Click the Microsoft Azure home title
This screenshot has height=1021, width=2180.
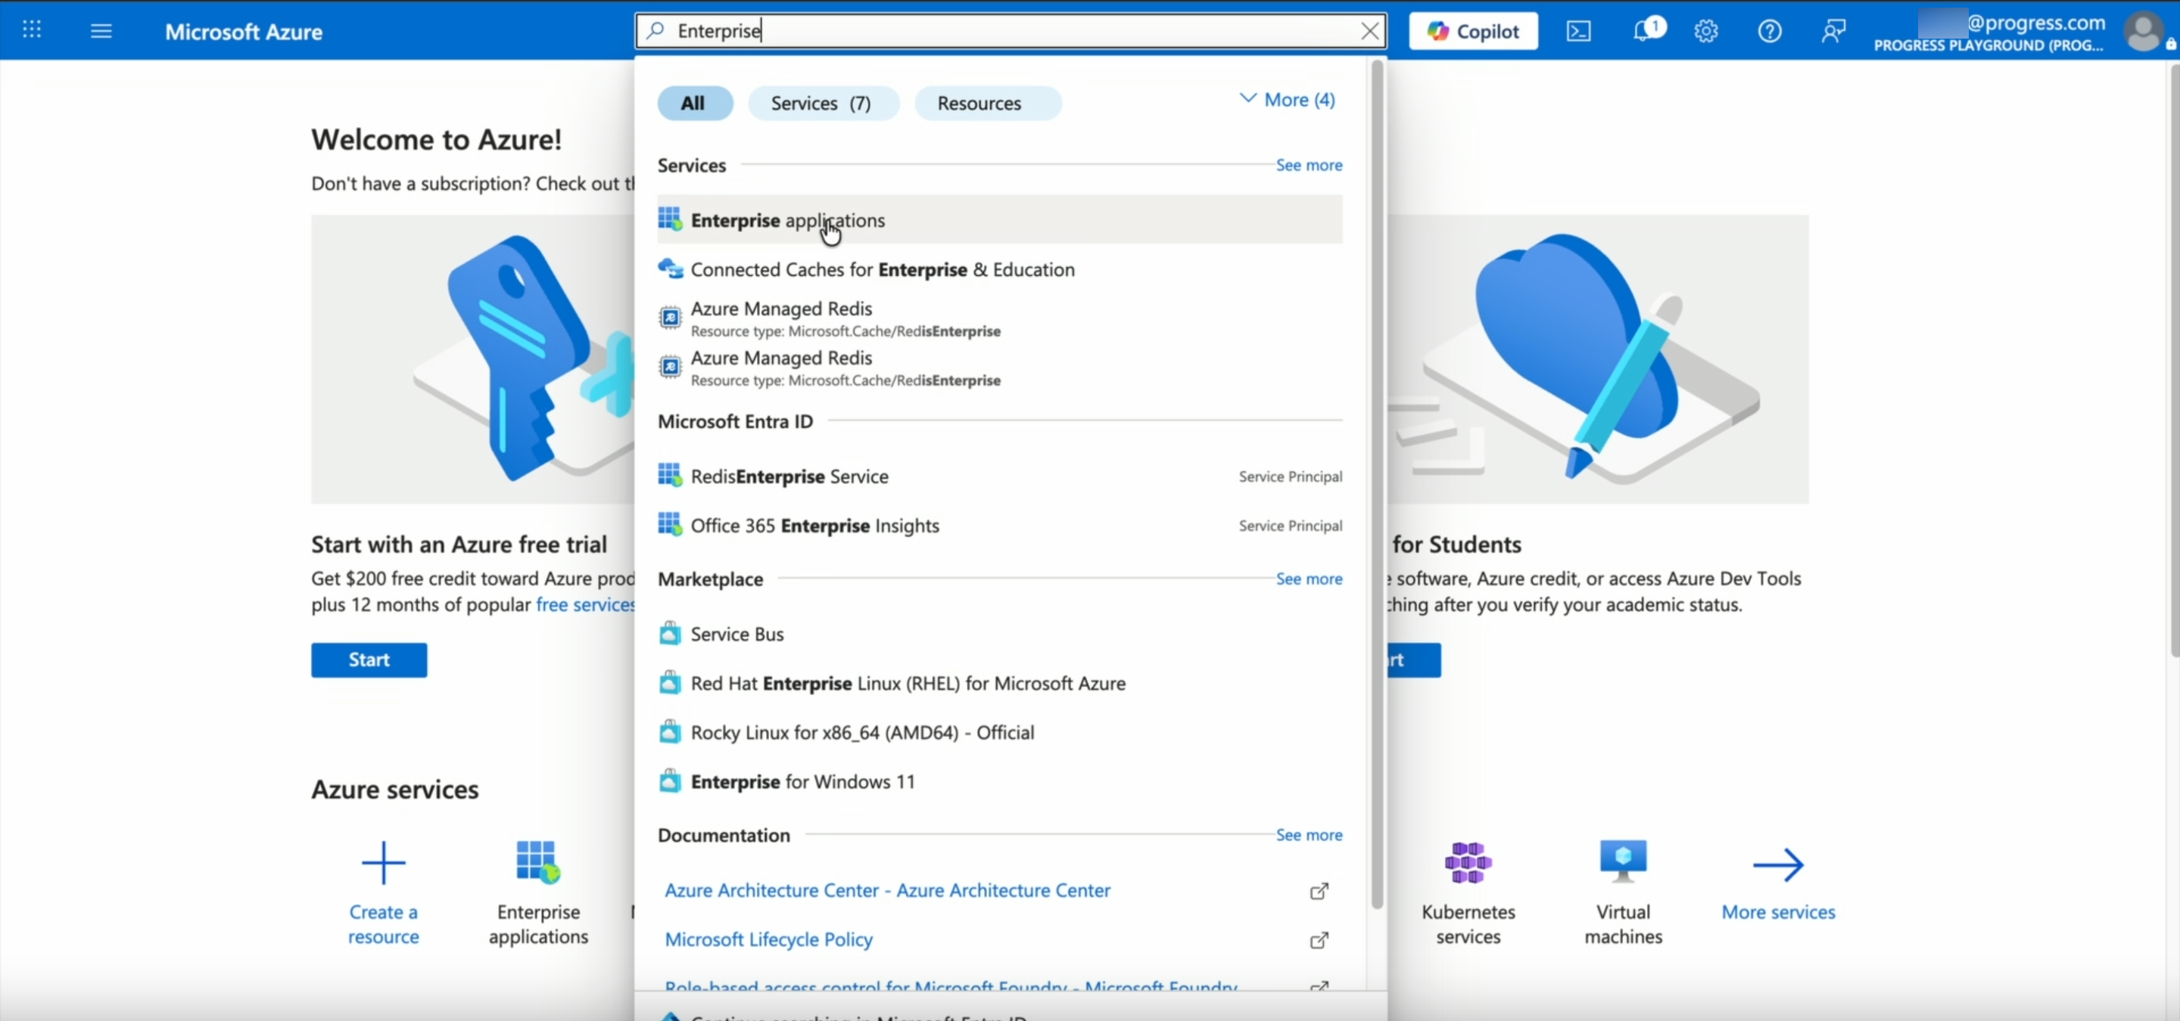244,31
